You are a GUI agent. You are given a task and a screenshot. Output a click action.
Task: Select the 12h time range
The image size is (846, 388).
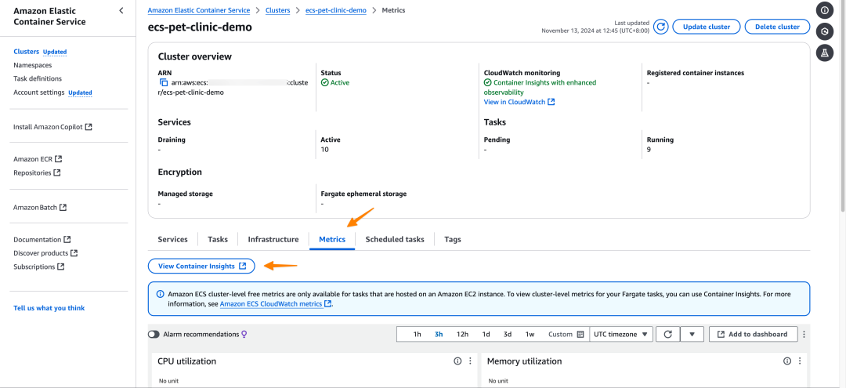click(462, 334)
